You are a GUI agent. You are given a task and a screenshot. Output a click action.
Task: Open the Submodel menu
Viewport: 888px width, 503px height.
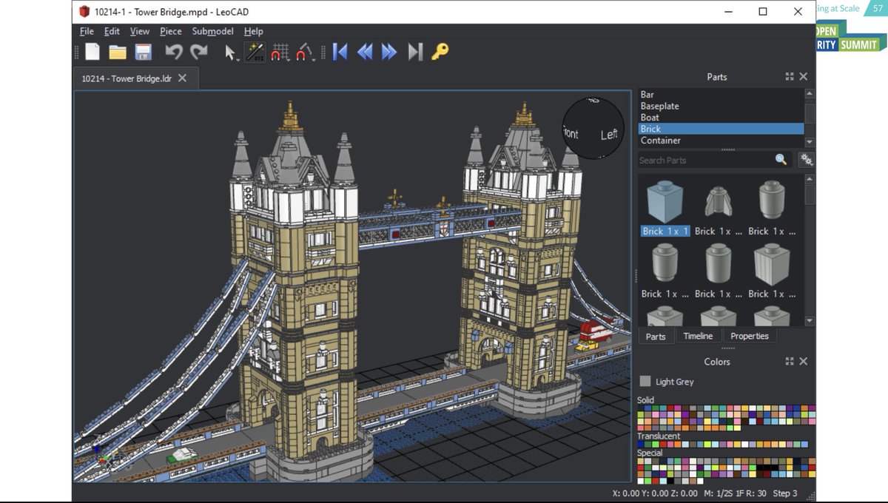pyautogui.click(x=212, y=31)
